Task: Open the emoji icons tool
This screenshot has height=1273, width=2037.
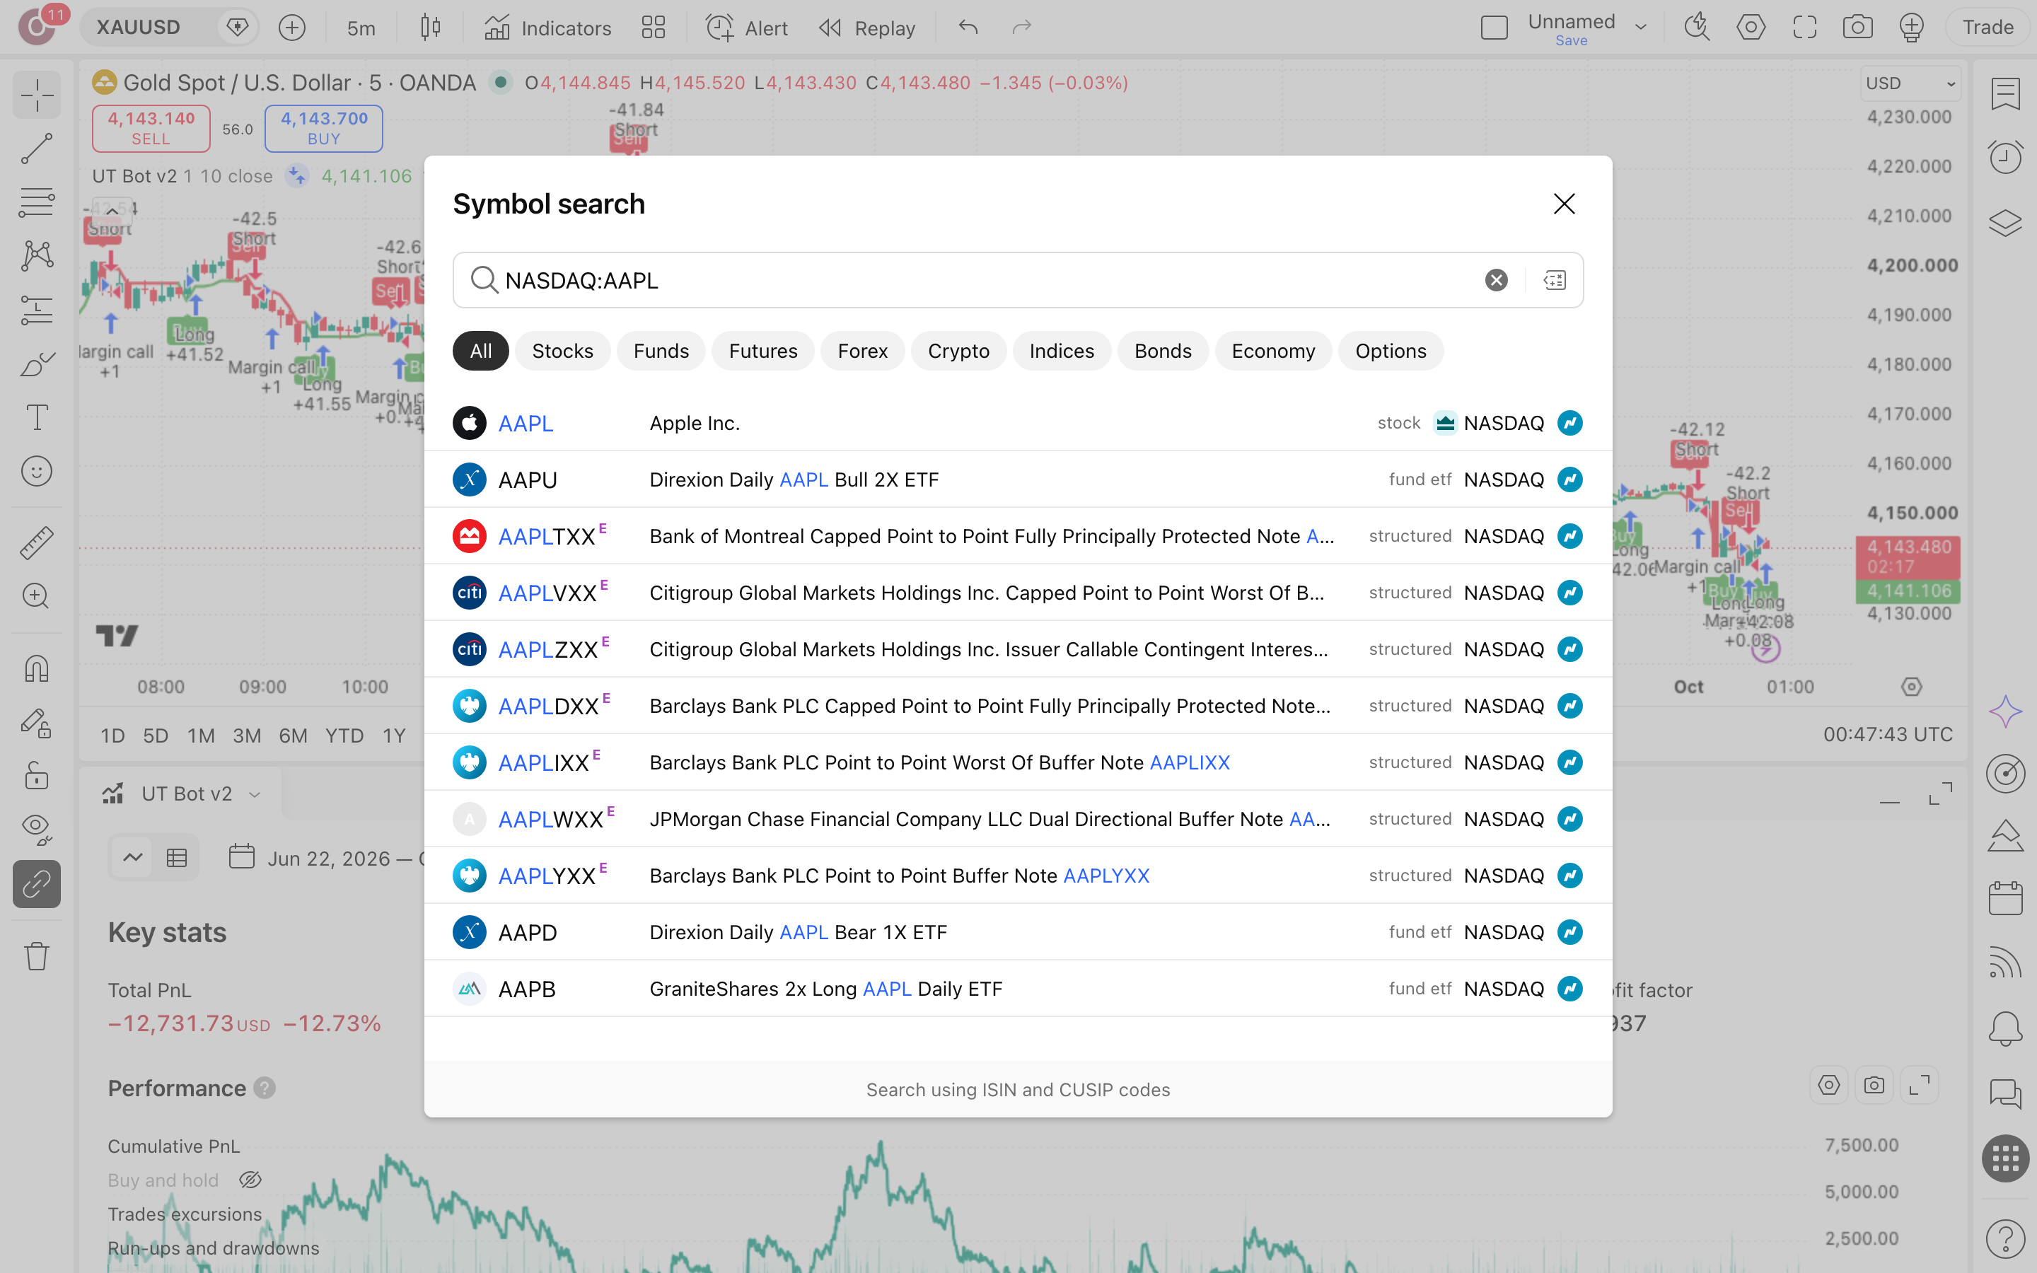Action: point(36,472)
